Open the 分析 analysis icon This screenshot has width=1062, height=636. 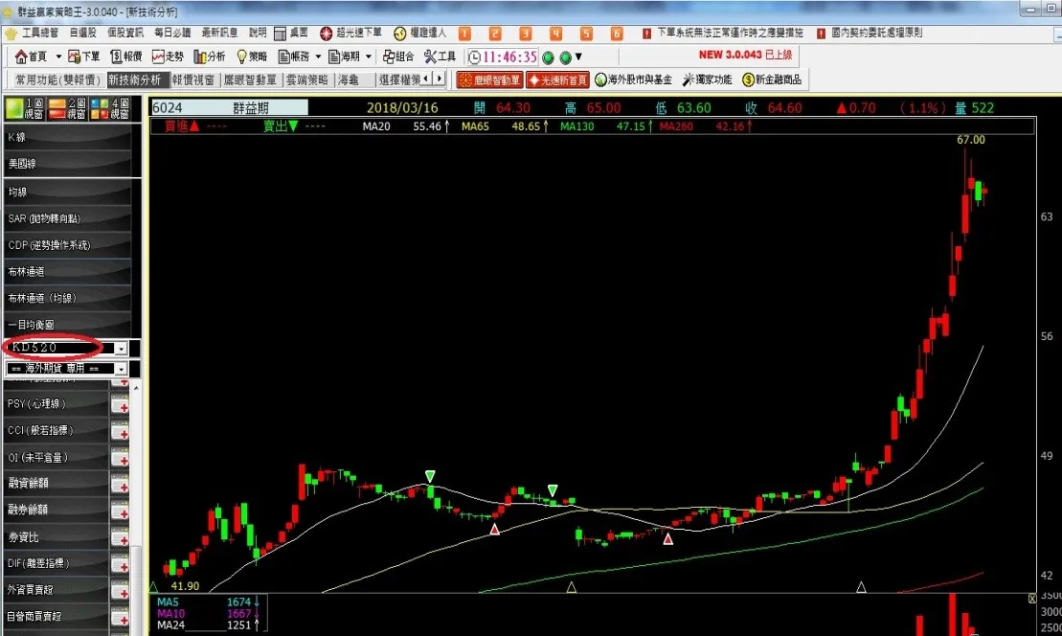[210, 57]
